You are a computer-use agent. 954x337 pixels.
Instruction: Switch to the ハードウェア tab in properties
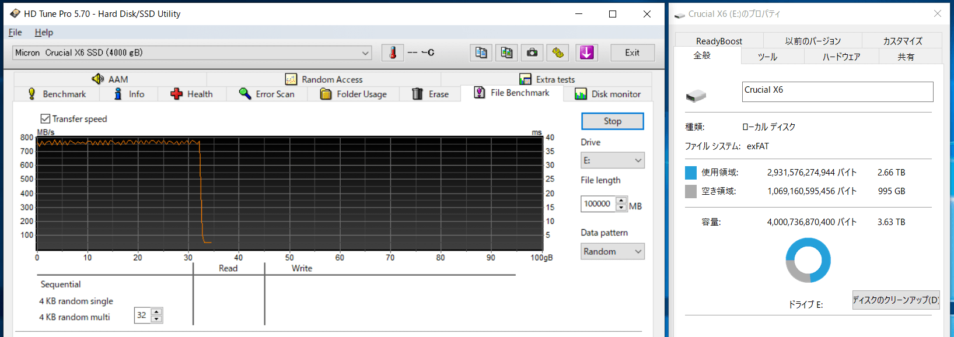[841, 57]
